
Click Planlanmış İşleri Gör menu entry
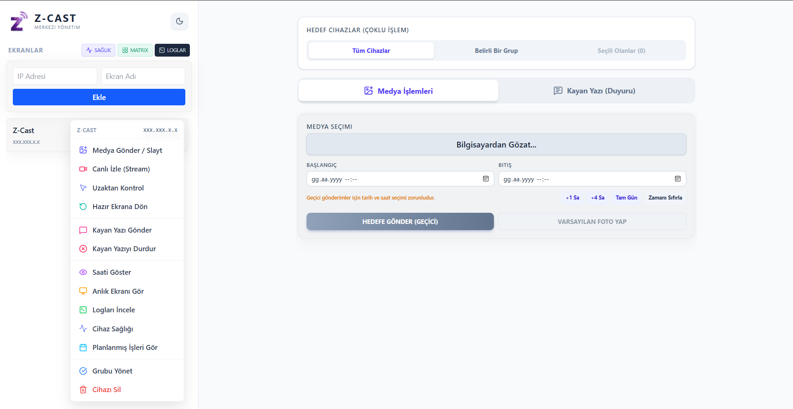click(127, 347)
